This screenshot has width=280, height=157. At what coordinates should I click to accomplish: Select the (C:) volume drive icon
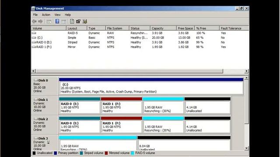pos(34,38)
